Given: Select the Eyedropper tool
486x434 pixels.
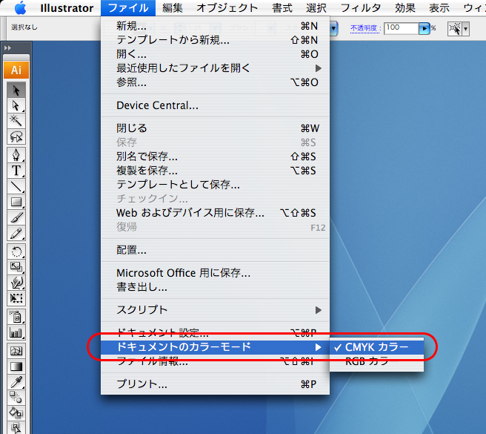Looking at the screenshot, I should click(x=16, y=382).
